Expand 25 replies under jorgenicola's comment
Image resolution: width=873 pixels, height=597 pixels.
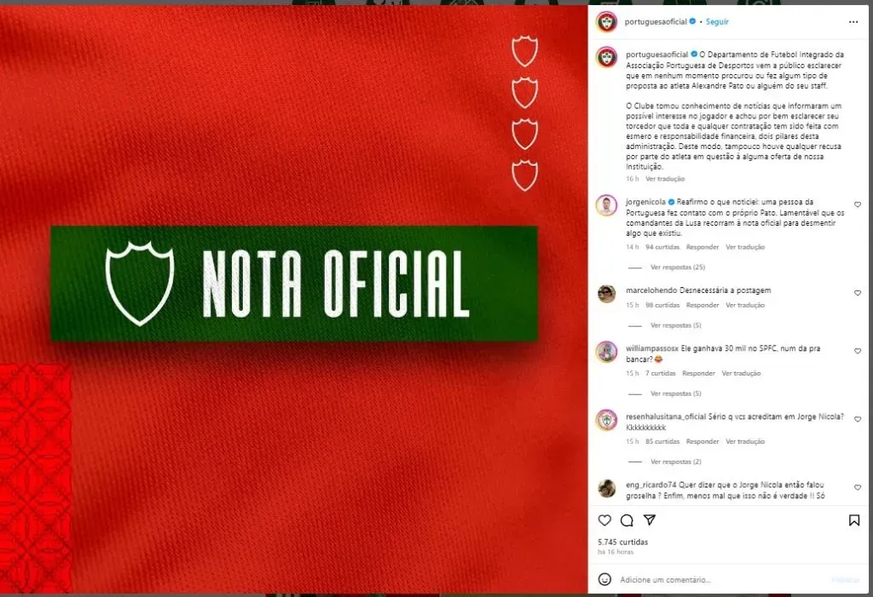point(678,267)
